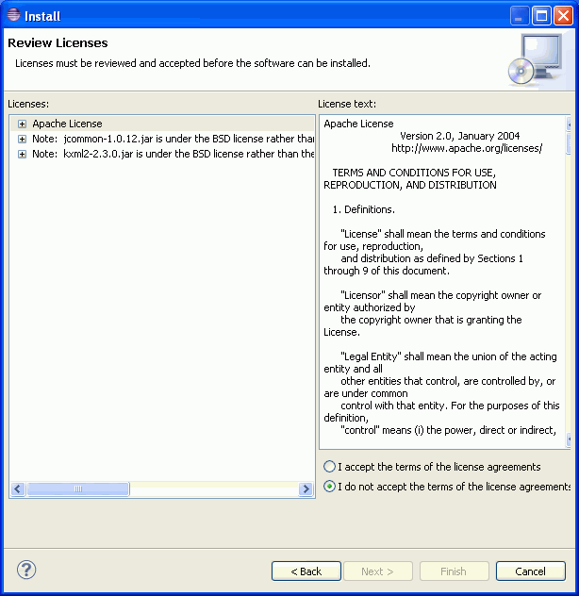Viewport: 579px width, 596px height.
Task: Go back with the < Back button
Action: pos(306,571)
